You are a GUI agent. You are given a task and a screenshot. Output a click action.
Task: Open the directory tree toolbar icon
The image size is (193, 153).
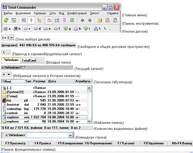pos(14,20)
